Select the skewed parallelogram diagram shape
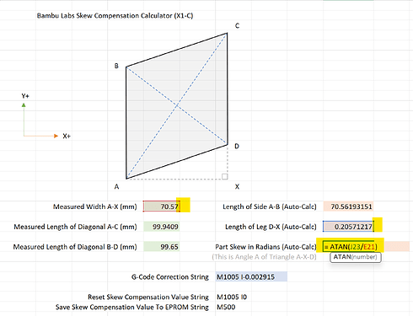The height and width of the screenshot is (316, 413). (177, 105)
